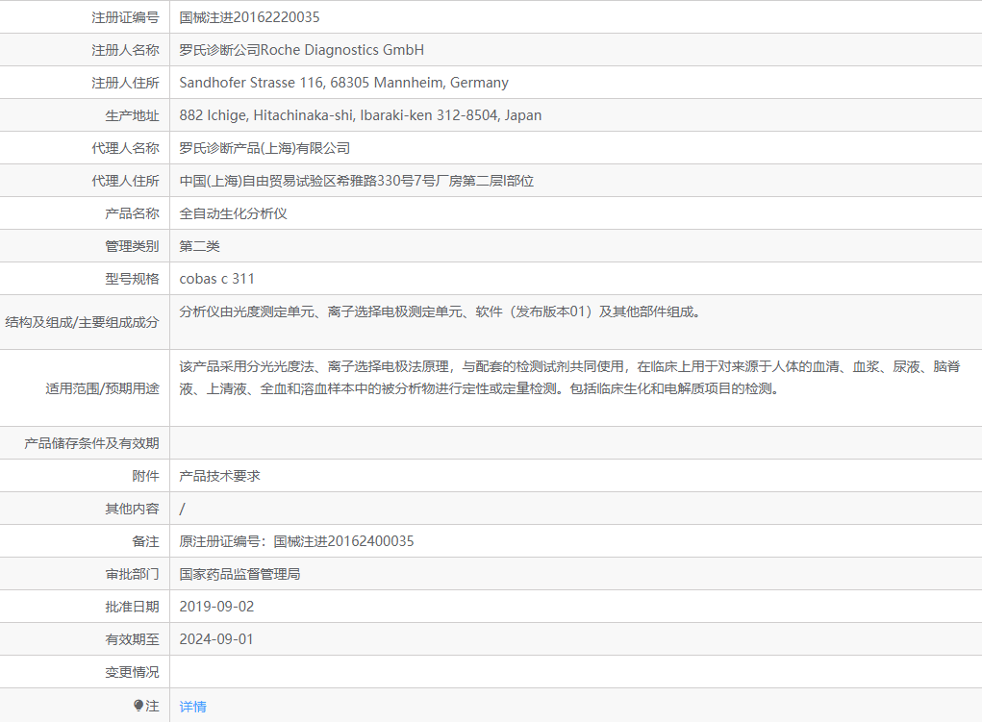Click the 全自动生化分析仪 product name
The height and width of the screenshot is (722, 982).
tap(233, 213)
